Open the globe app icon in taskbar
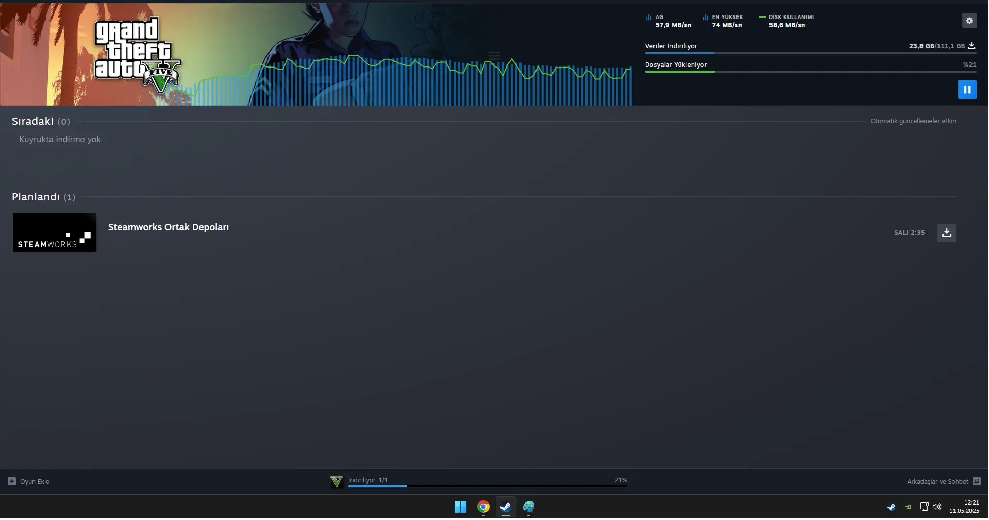The height and width of the screenshot is (520, 989). (529, 507)
